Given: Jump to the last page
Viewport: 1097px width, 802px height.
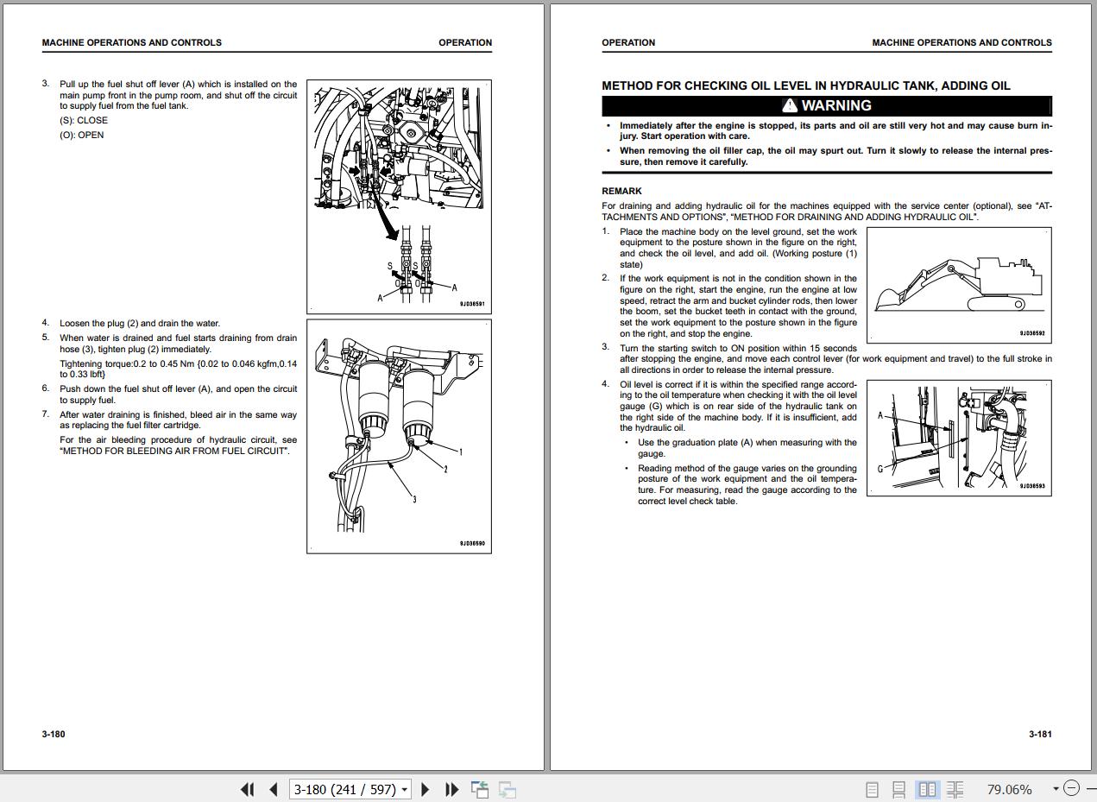Looking at the screenshot, I should 451,789.
